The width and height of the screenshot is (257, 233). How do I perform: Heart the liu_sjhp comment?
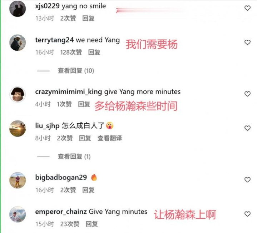[247, 128]
